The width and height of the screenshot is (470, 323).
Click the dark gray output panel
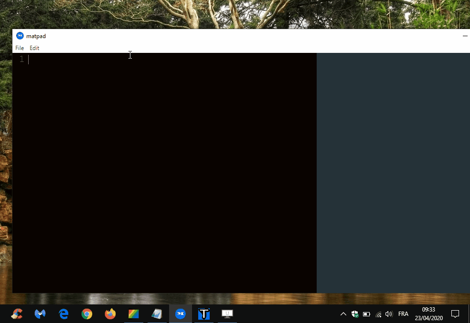(x=393, y=173)
